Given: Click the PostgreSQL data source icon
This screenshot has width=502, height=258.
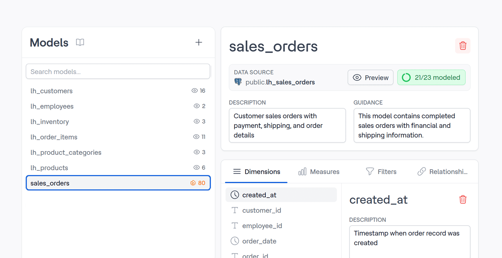Looking at the screenshot, I should (x=238, y=82).
